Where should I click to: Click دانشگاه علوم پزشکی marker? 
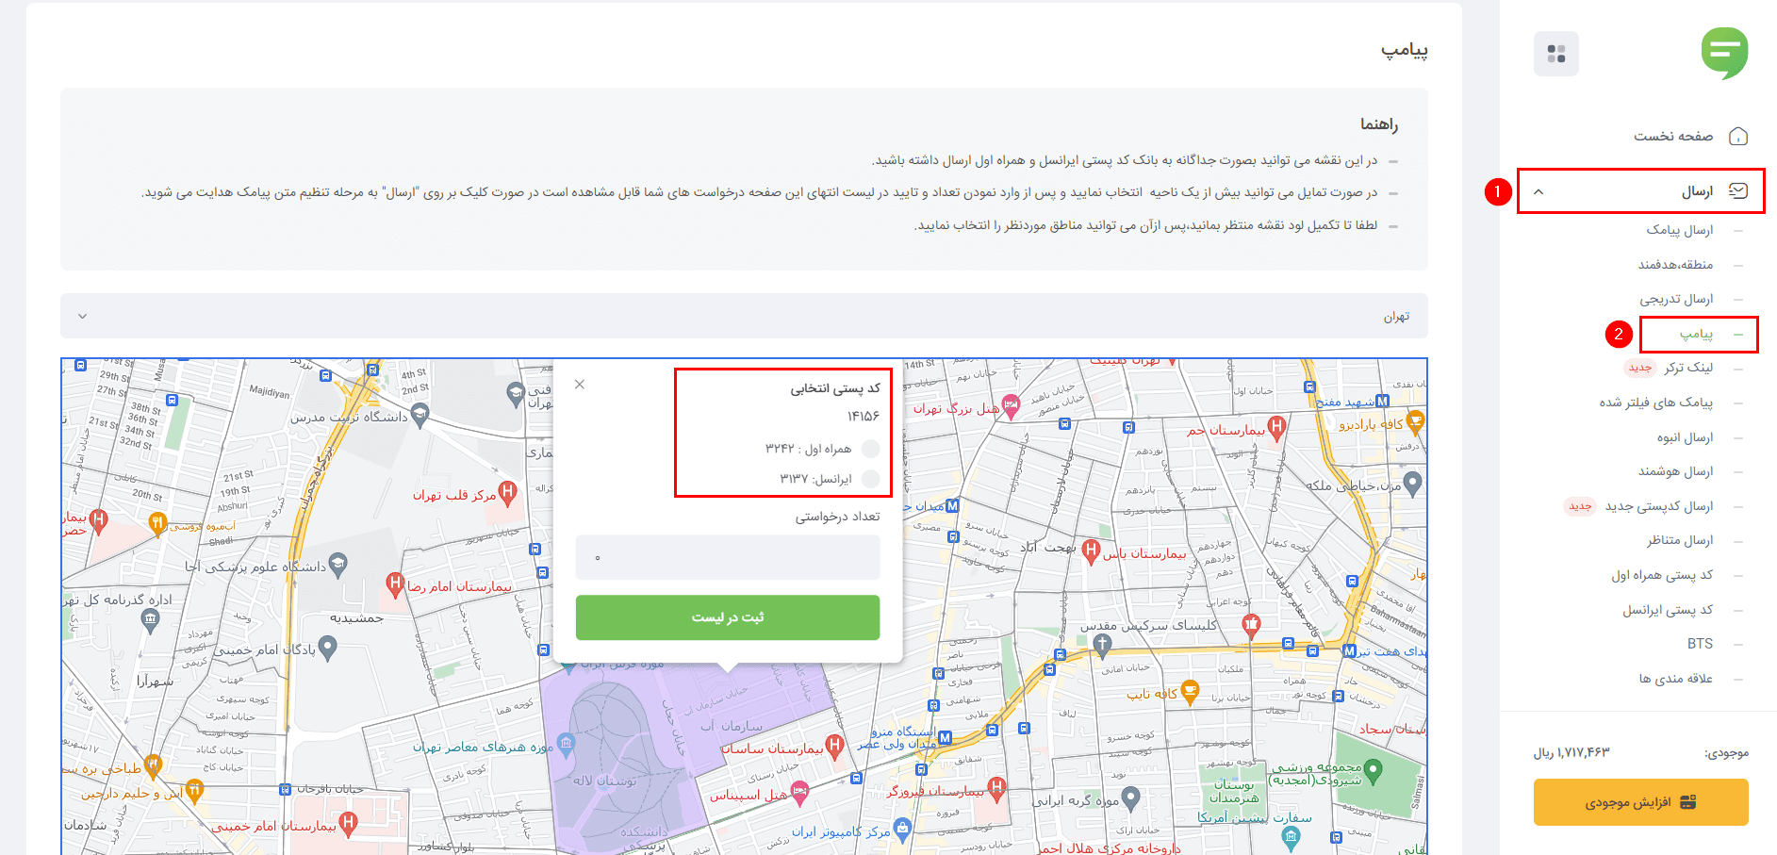coord(338,565)
